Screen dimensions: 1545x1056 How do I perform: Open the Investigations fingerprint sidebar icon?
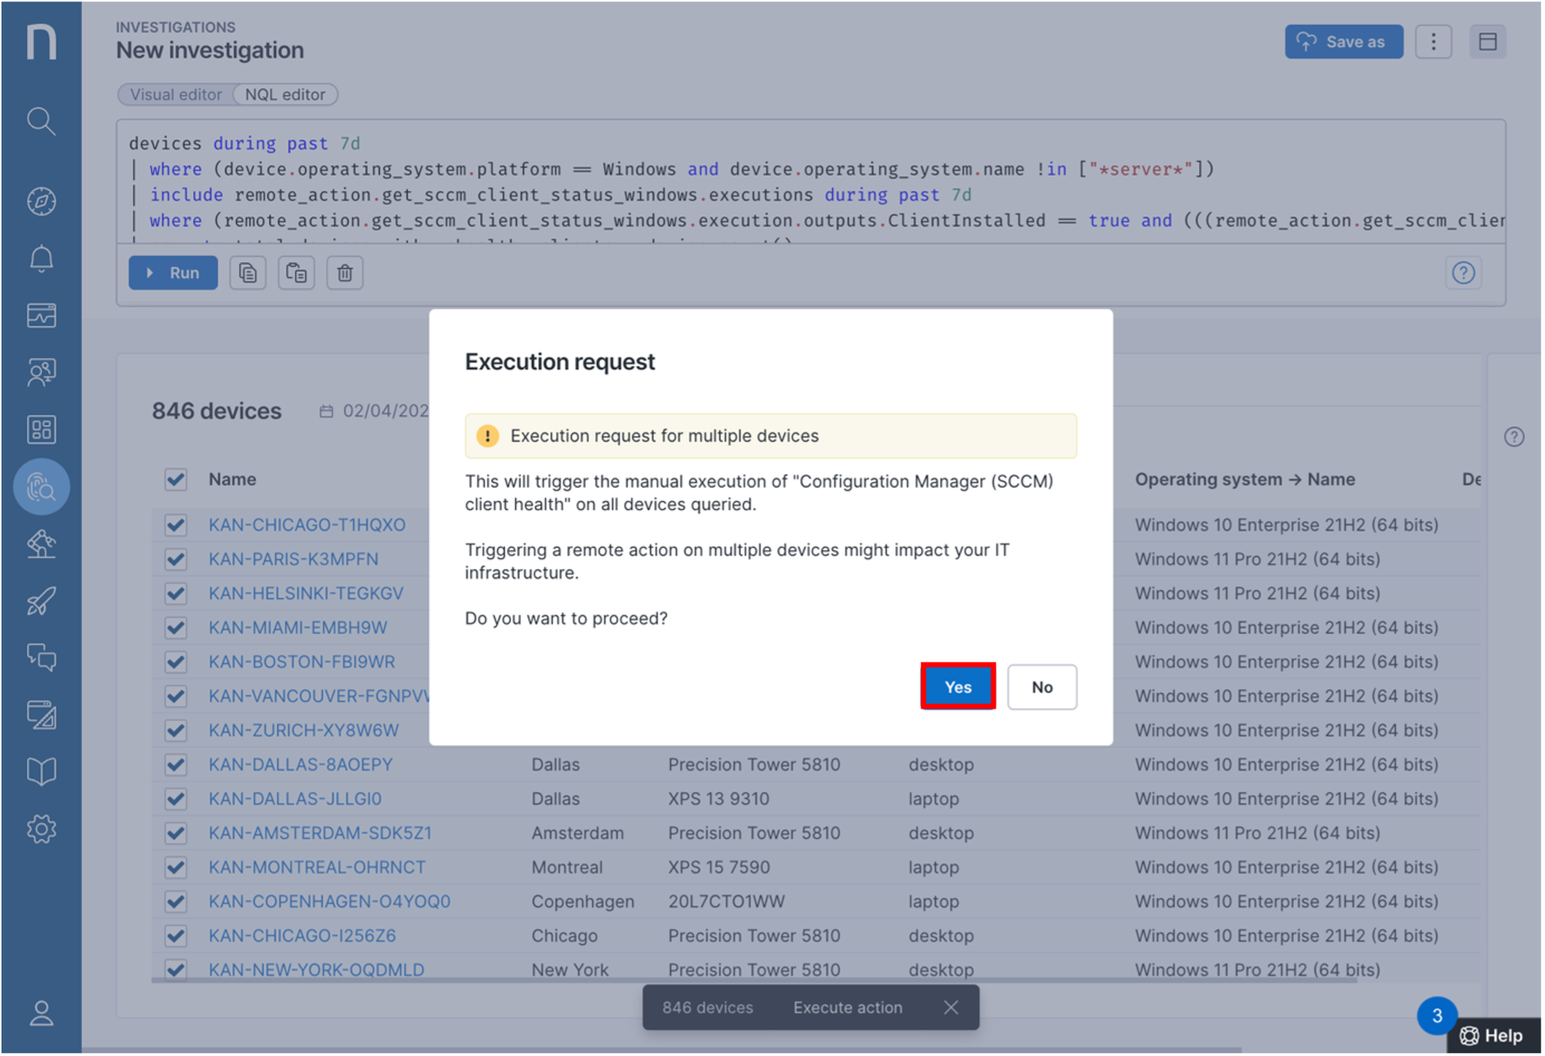tap(41, 487)
